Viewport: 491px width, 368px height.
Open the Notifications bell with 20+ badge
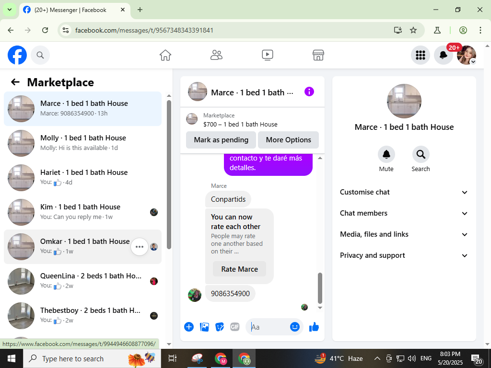tap(444, 55)
